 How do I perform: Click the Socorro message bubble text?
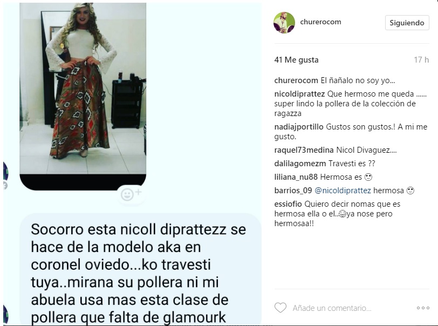(139, 273)
